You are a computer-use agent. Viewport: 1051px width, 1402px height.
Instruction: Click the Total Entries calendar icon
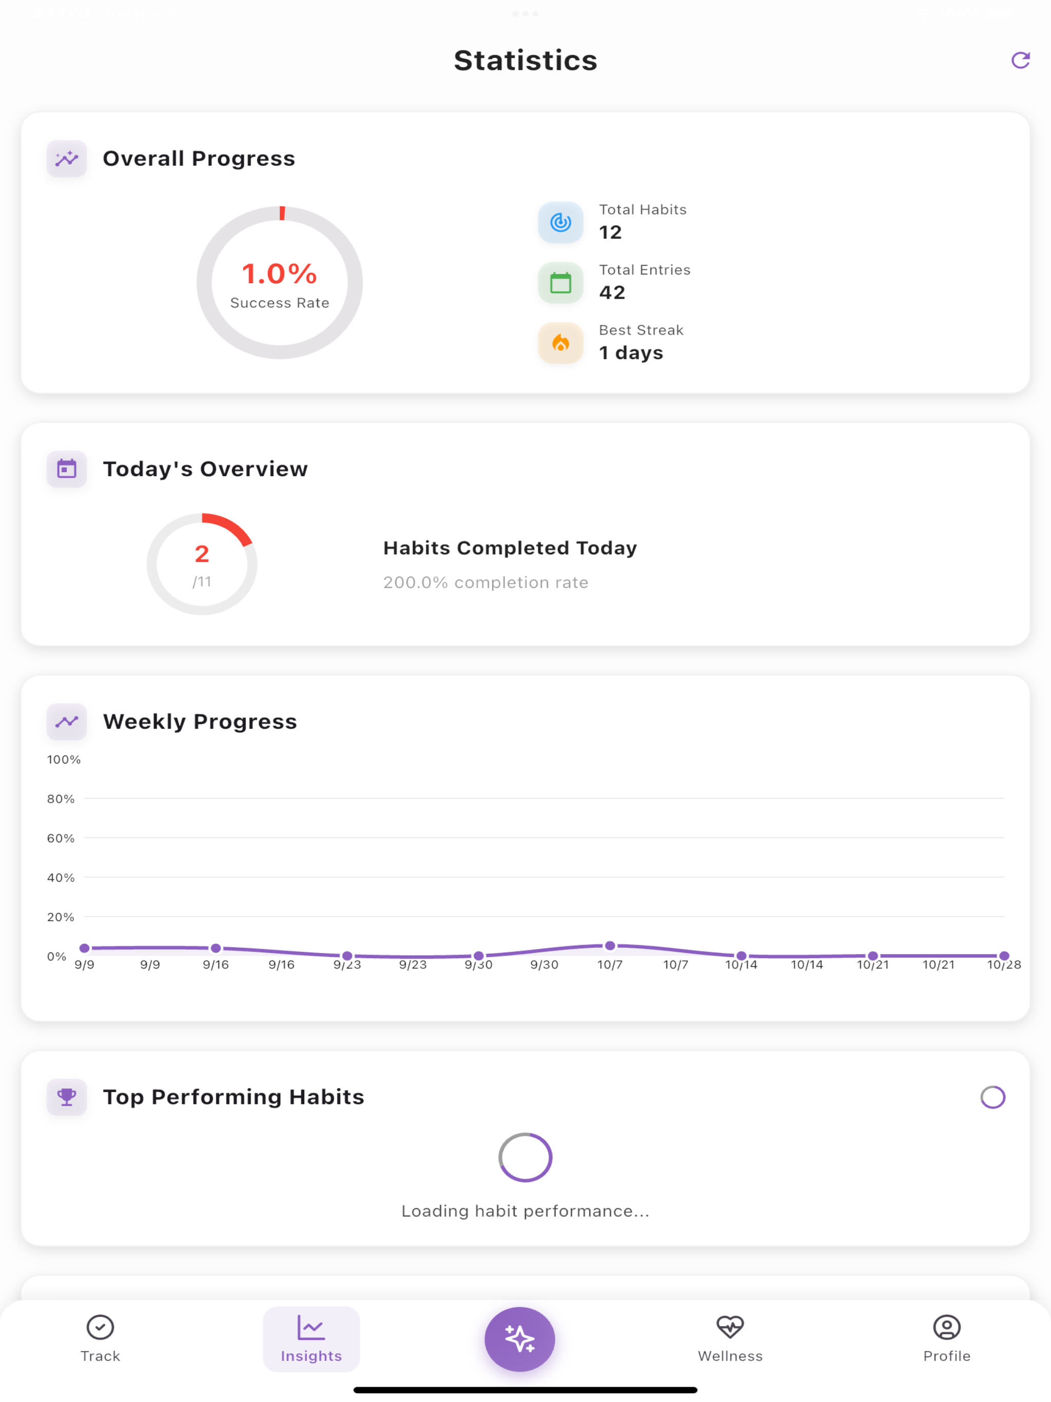click(x=560, y=283)
